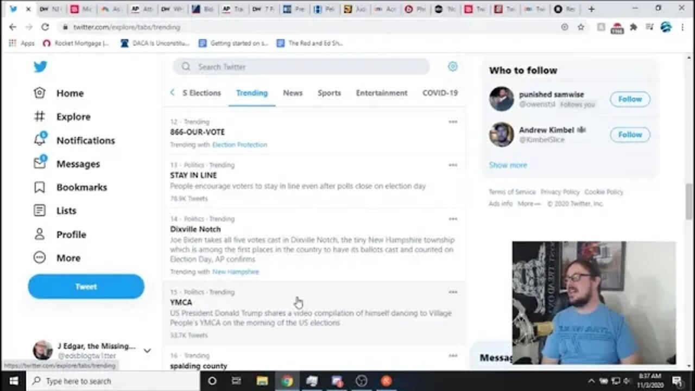Open the Dixville Notch trend

click(195, 229)
